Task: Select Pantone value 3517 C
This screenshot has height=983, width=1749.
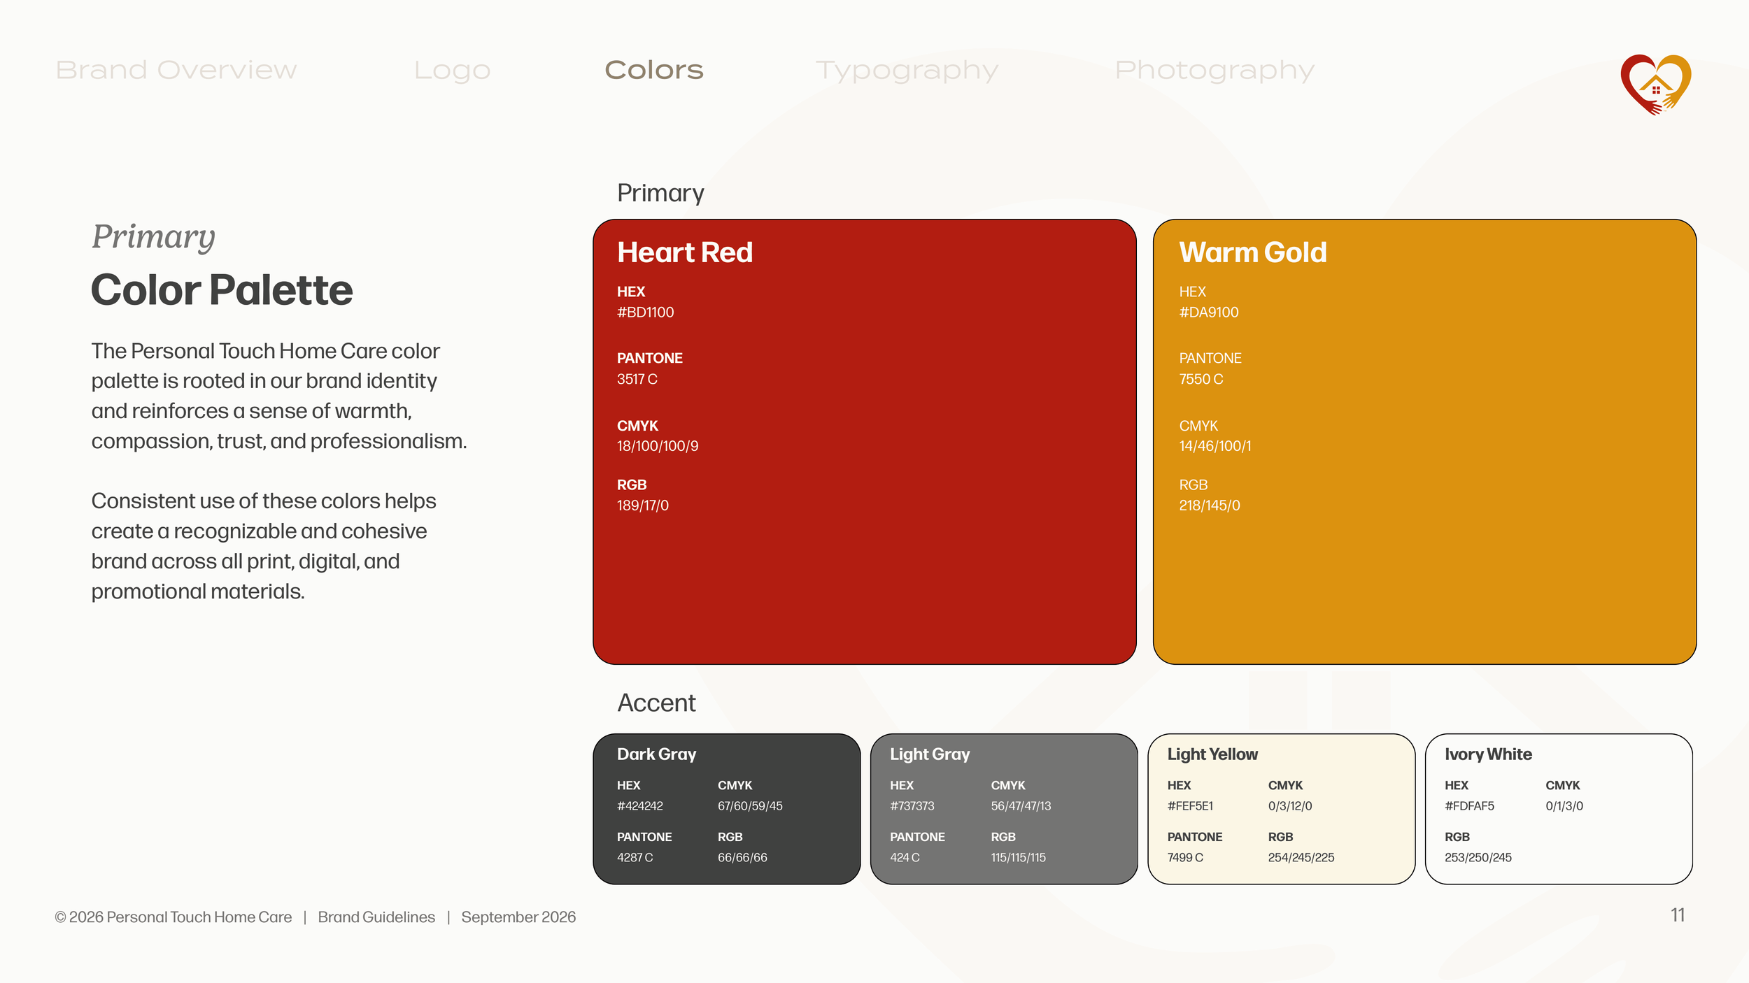Action: 637,379
